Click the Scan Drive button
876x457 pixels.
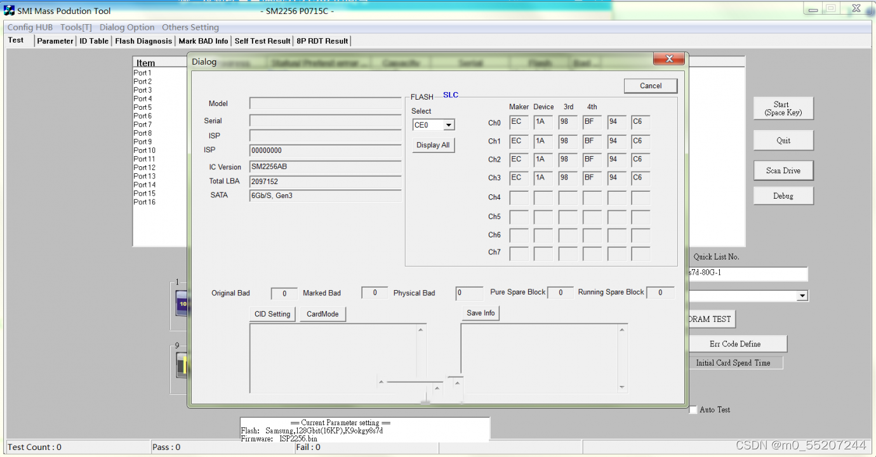point(783,170)
